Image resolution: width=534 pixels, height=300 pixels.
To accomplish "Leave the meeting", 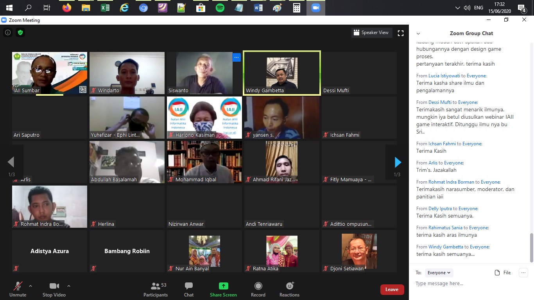I will tap(392, 289).
